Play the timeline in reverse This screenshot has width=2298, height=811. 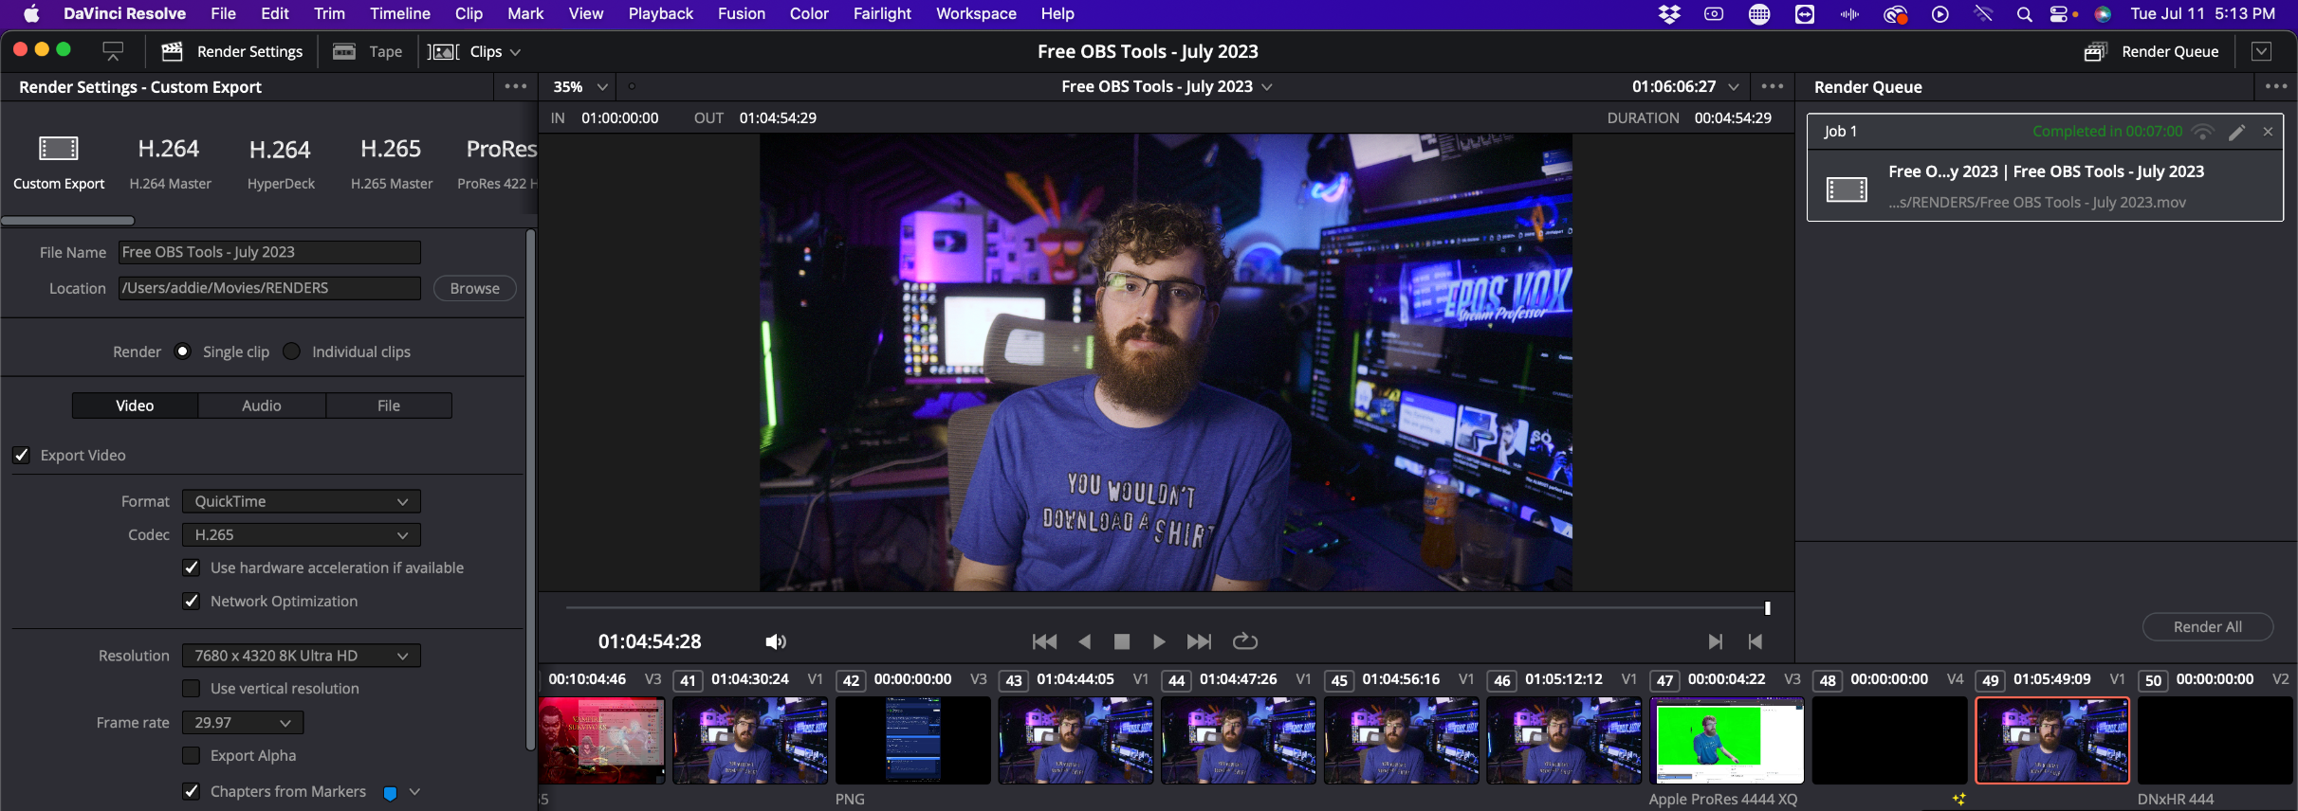click(x=1084, y=641)
